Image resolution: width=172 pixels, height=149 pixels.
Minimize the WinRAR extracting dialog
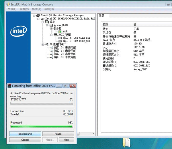(x=59, y=86)
